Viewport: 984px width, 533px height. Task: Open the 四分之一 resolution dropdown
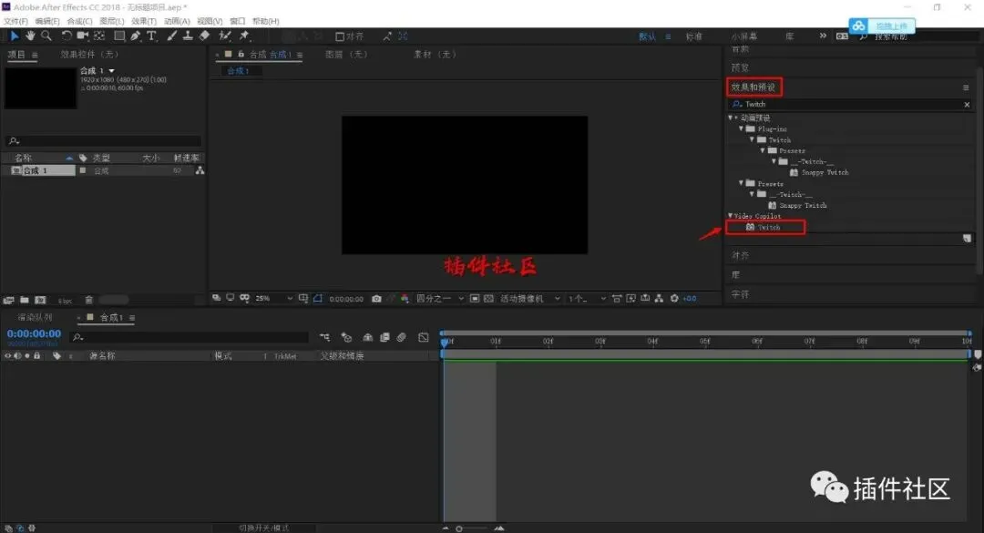(440, 299)
